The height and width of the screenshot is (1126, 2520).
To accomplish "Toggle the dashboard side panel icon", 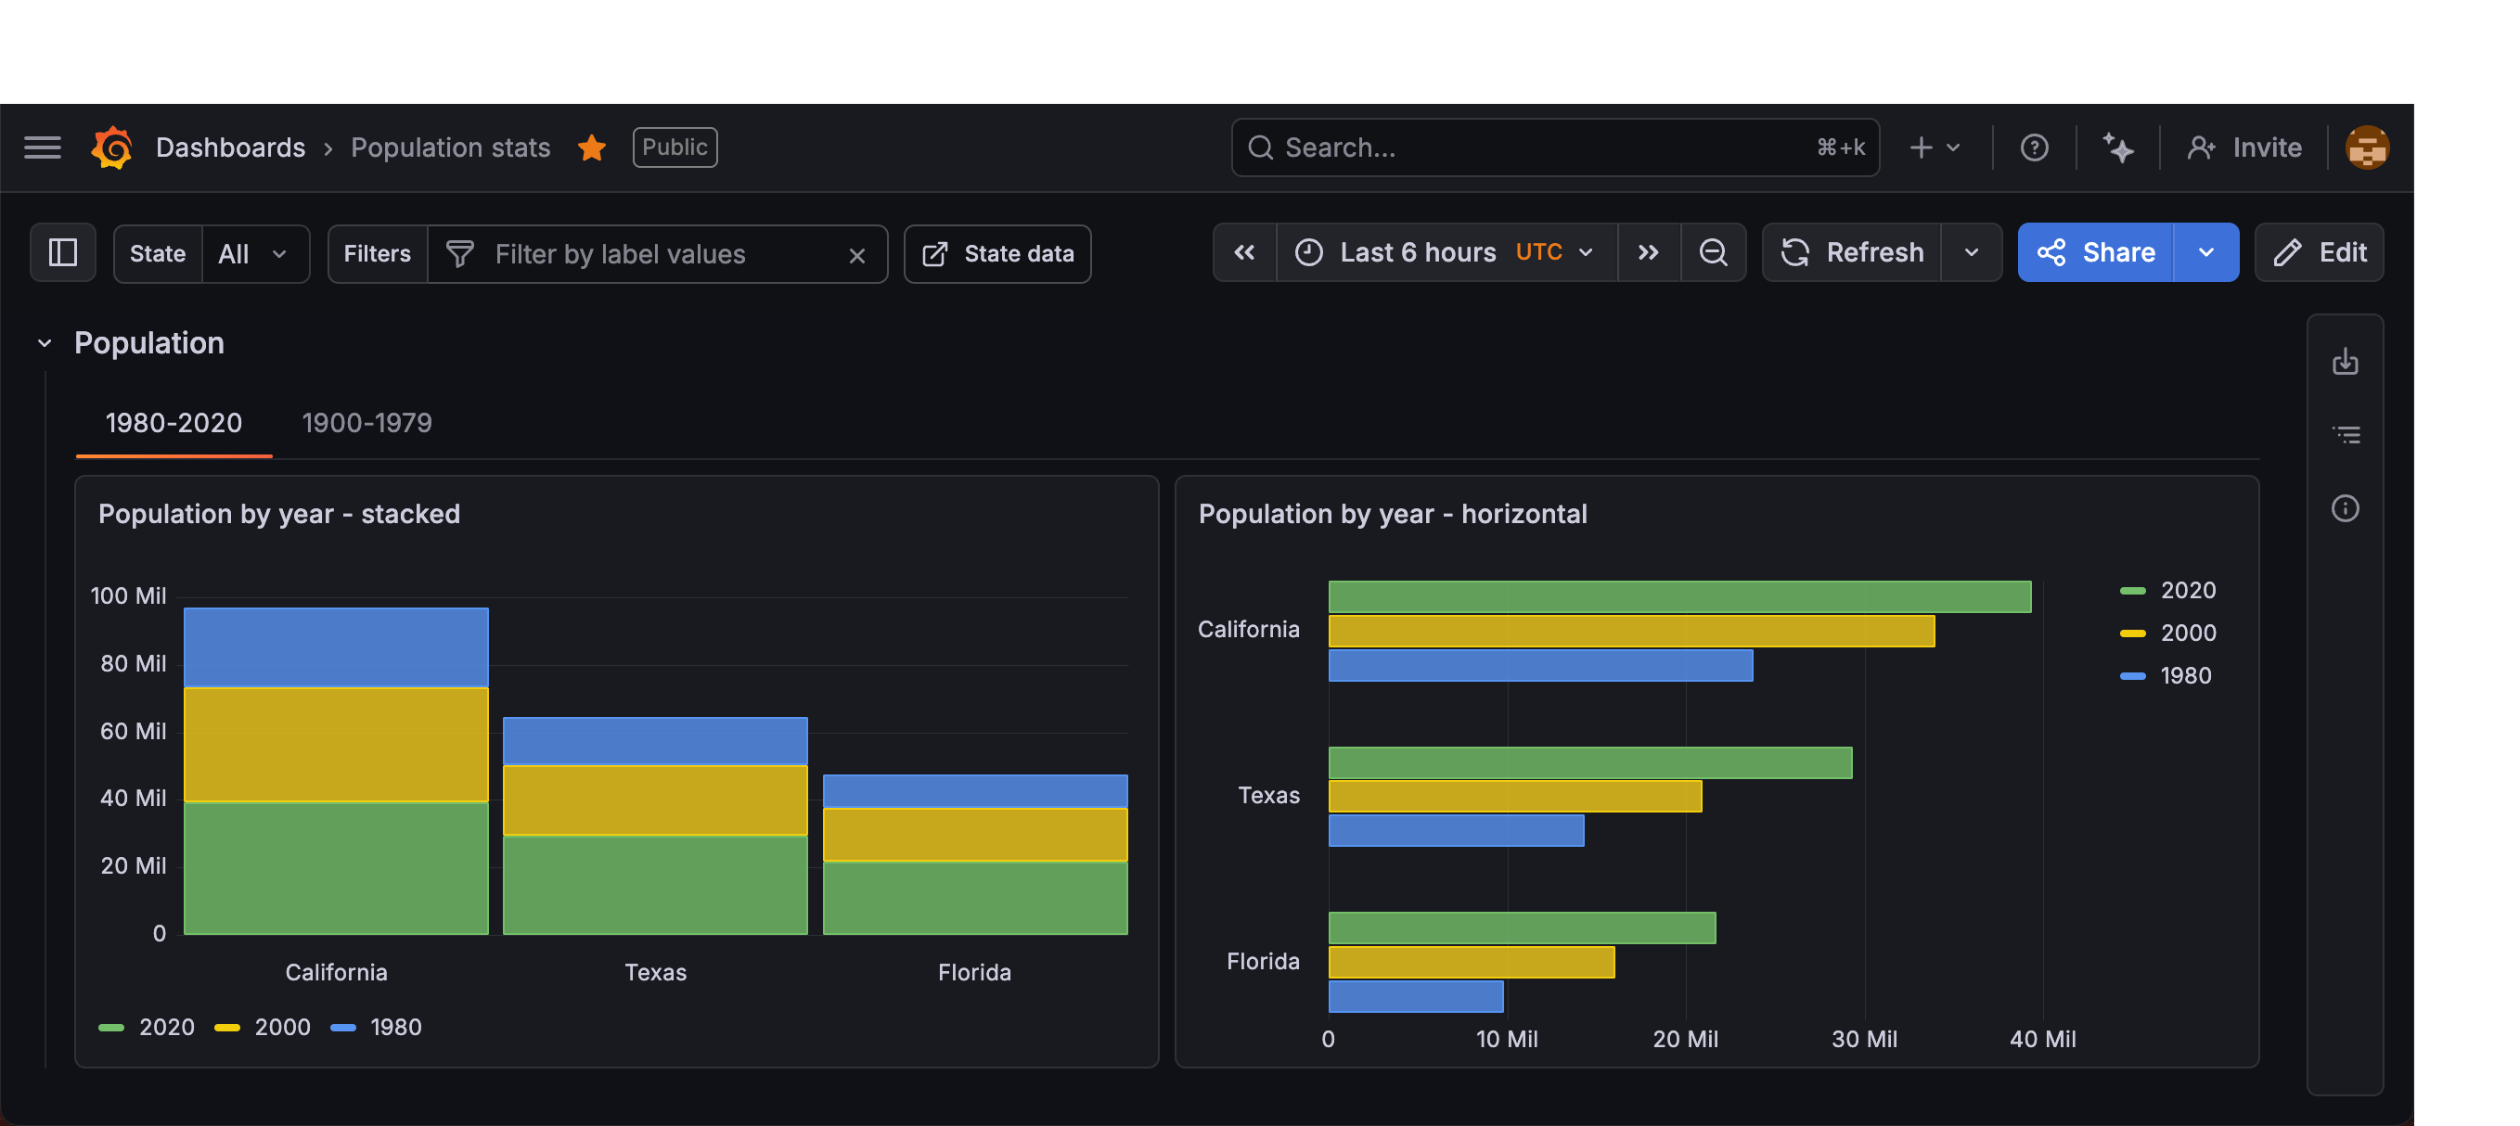I will [x=62, y=252].
